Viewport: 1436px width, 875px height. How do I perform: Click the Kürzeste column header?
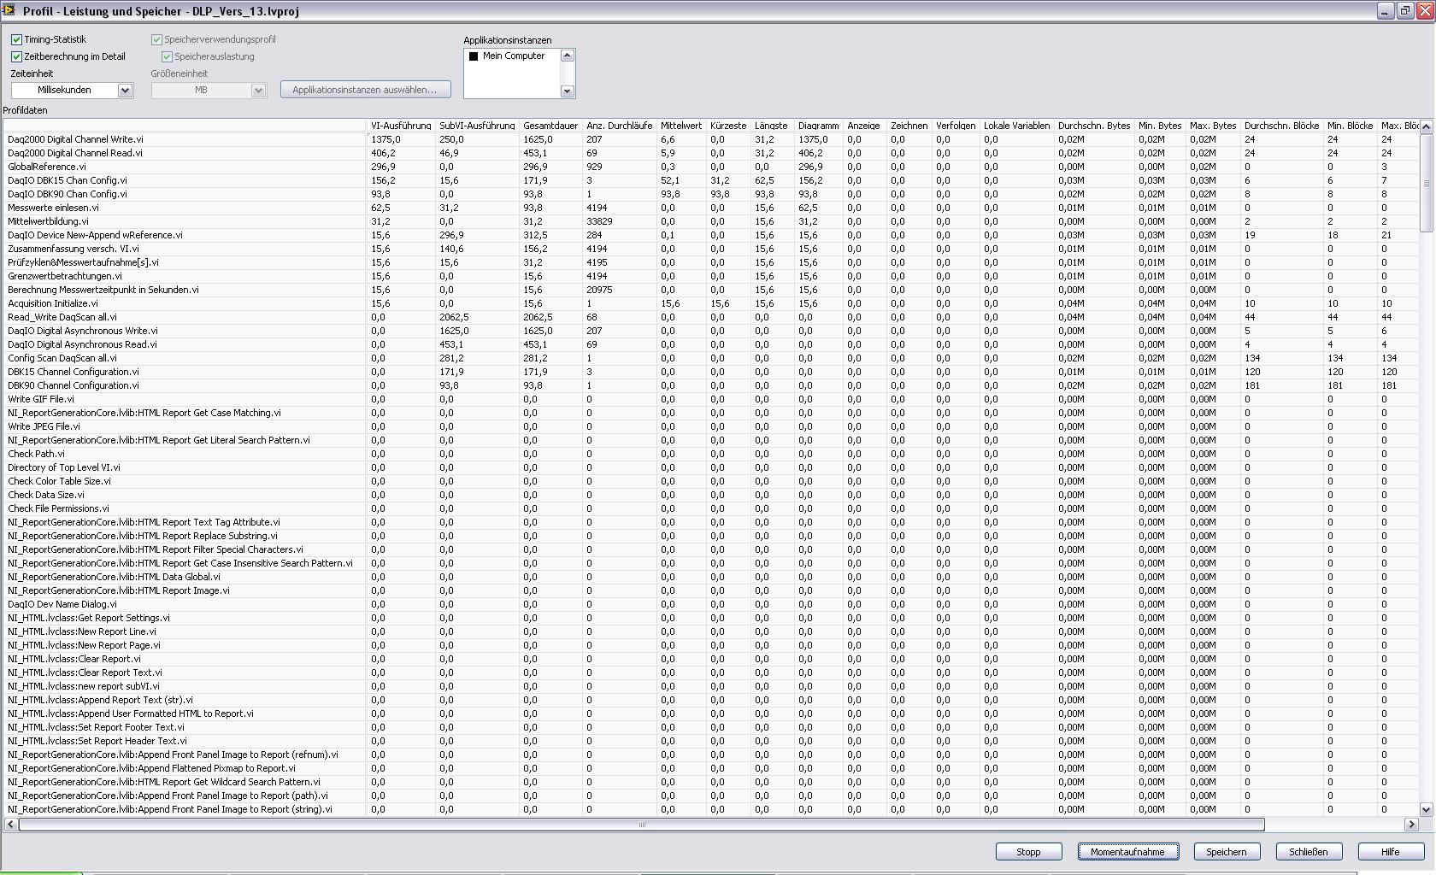tap(728, 126)
